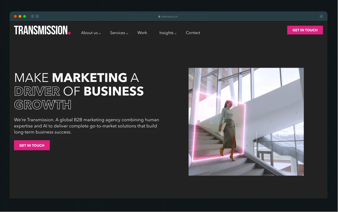Click the orange minimize window dot
This screenshot has height=212, width=338.
[x=20, y=16]
